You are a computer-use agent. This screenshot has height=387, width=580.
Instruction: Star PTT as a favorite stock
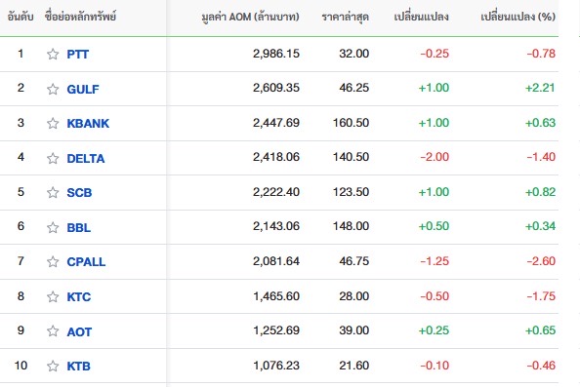[x=53, y=55]
